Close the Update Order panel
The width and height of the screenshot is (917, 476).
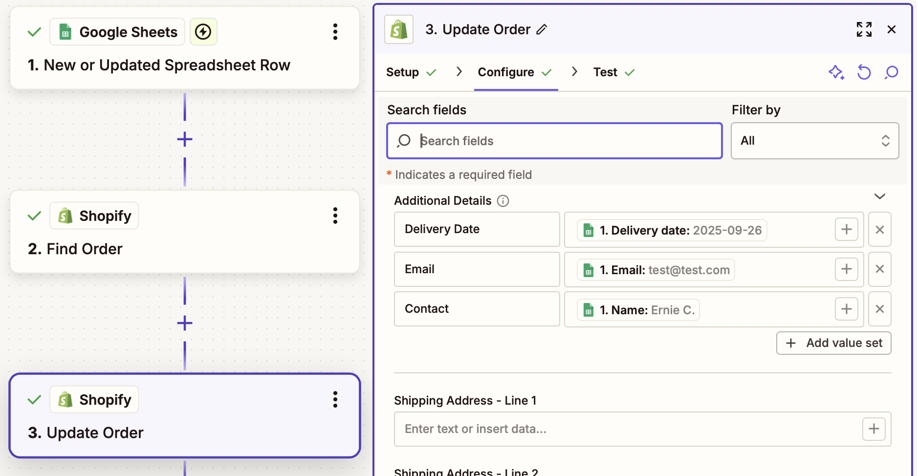[892, 29]
